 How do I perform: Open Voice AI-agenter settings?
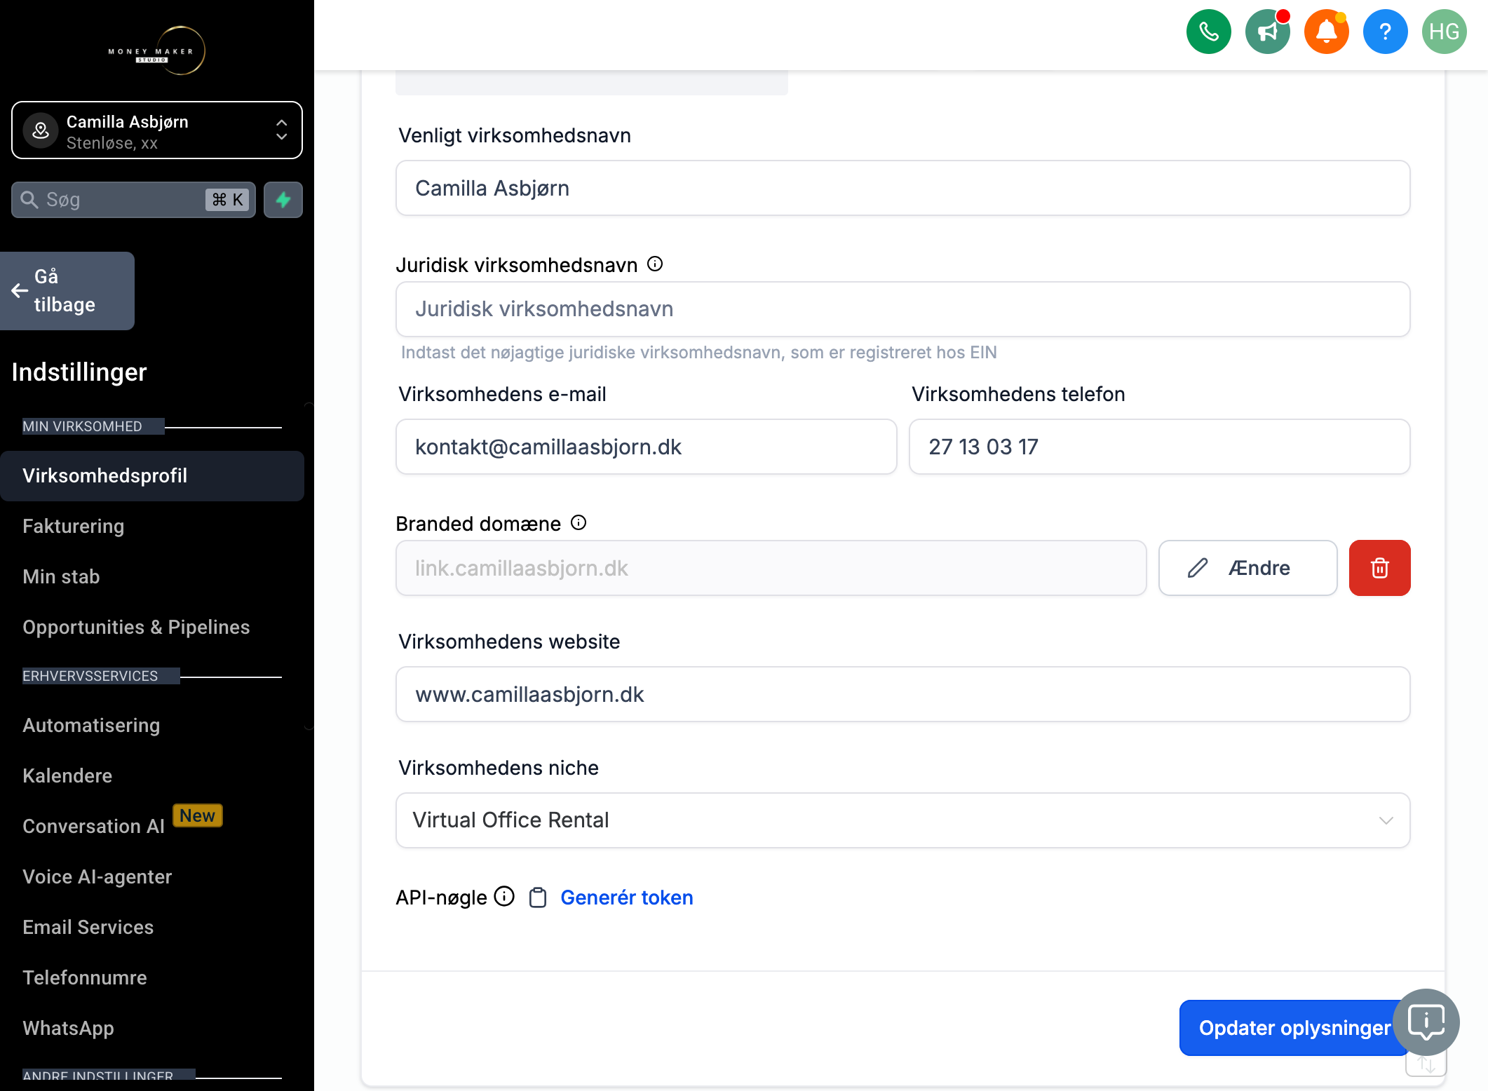pos(97,877)
